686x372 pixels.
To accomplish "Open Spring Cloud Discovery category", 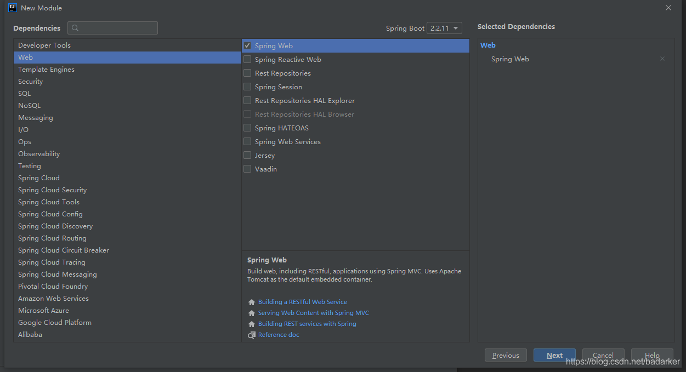I will point(127,226).
